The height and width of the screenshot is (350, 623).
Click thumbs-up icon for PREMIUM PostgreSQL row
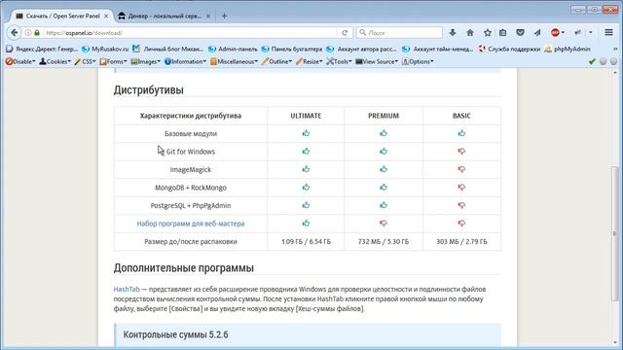384,205
